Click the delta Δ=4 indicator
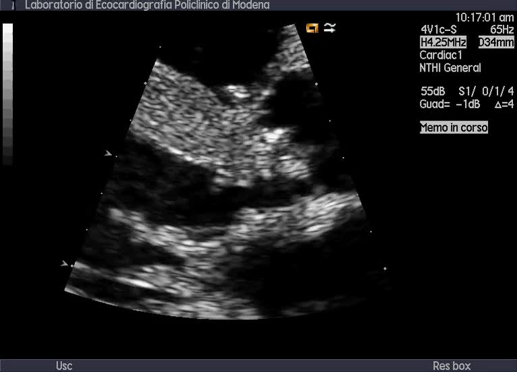Viewport: 517px width, 372px height. [504, 104]
